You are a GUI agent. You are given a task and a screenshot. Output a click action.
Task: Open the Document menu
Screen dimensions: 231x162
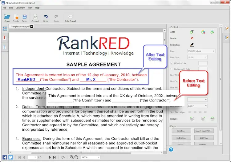20,8
